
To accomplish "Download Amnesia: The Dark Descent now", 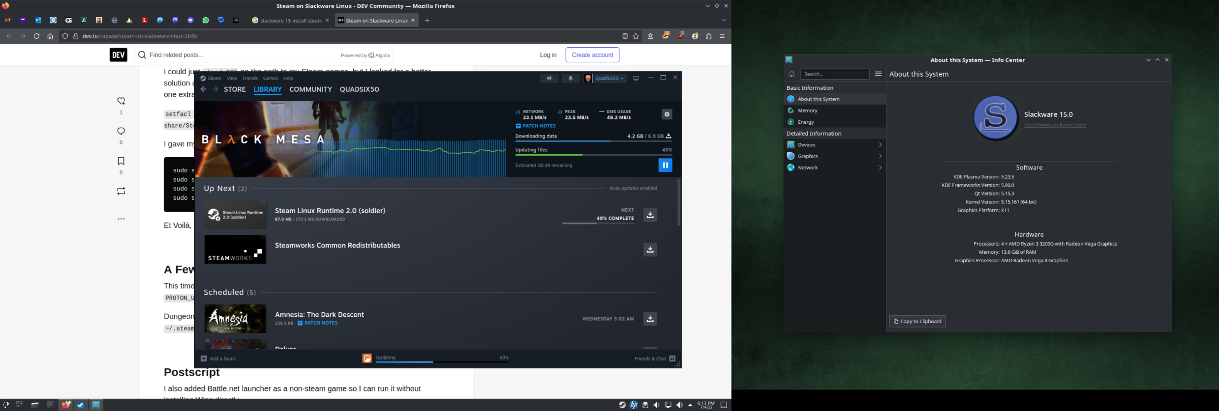I will click(650, 319).
